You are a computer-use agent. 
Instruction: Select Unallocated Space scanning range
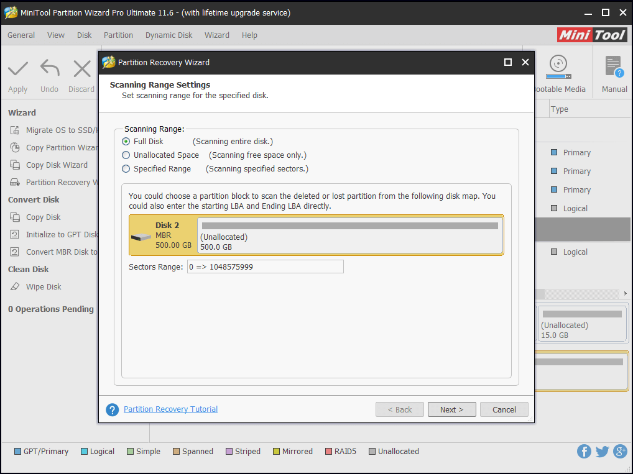tap(126, 155)
